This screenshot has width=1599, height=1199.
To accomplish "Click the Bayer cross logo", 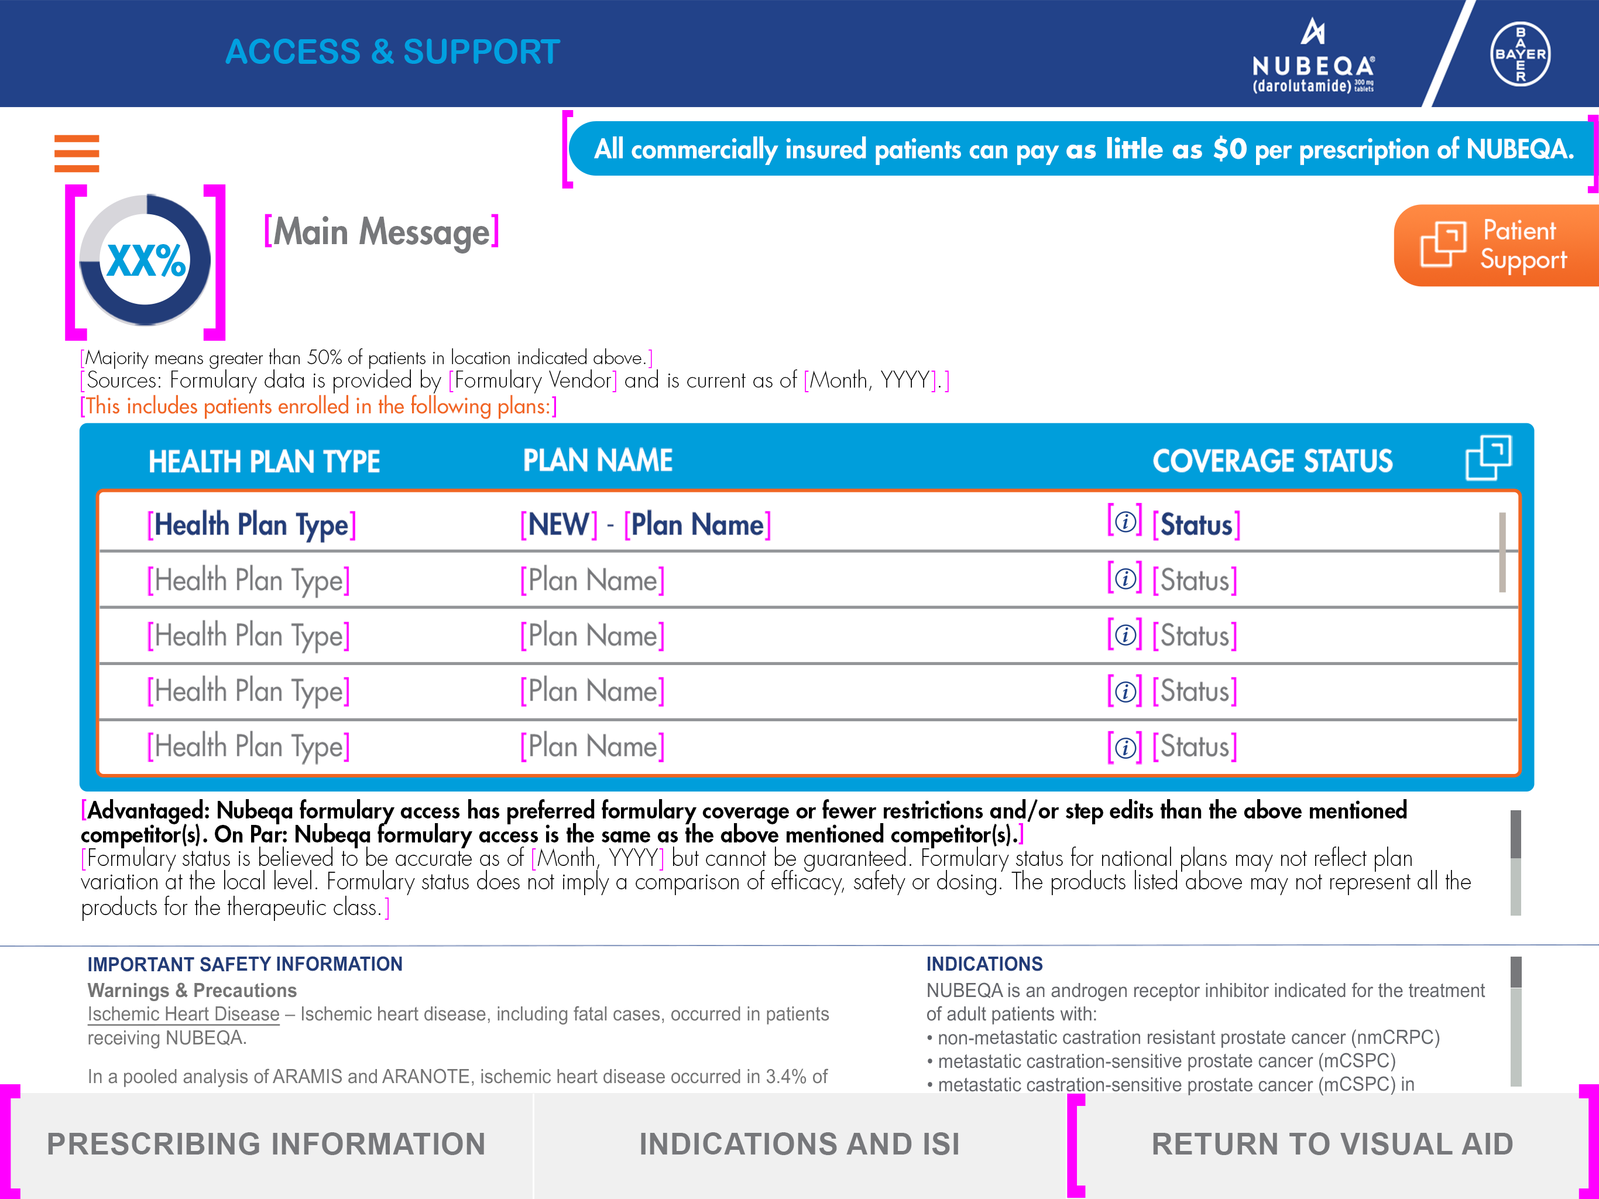I will [x=1520, y=53].
